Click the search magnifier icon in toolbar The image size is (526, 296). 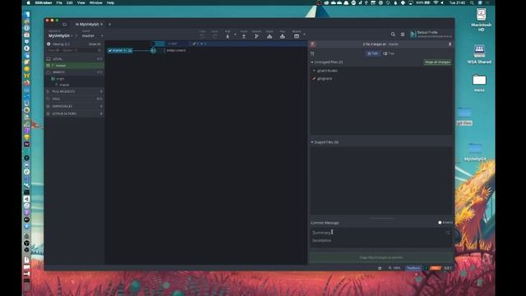click(393, 35)
